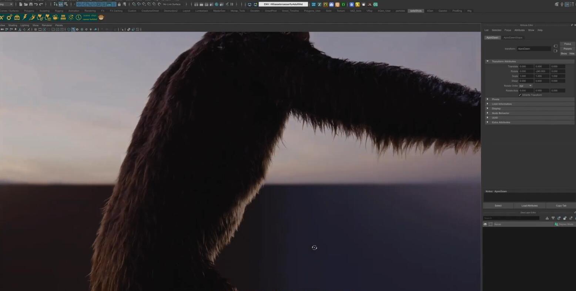This screenshot has width=576, height=291.
Task: Toggle the No Live Surface field
Action: coord(172,4)
